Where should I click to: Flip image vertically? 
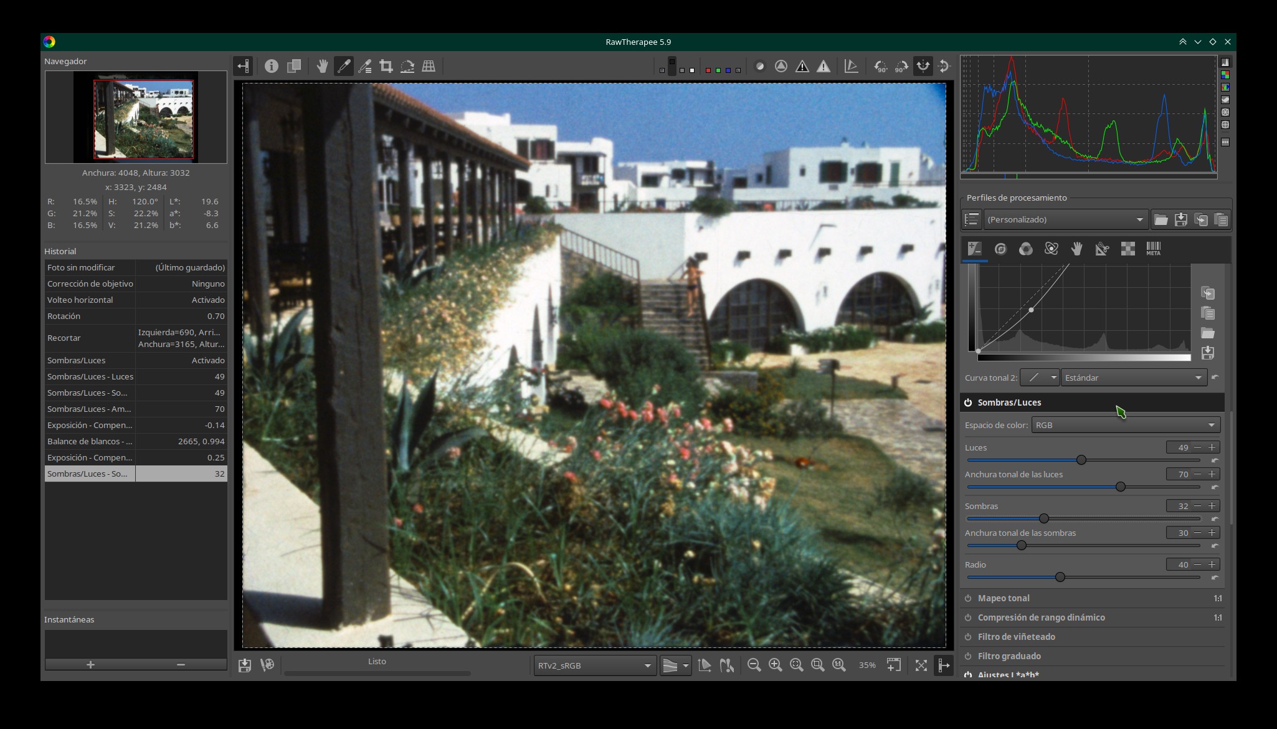point(944,66)
